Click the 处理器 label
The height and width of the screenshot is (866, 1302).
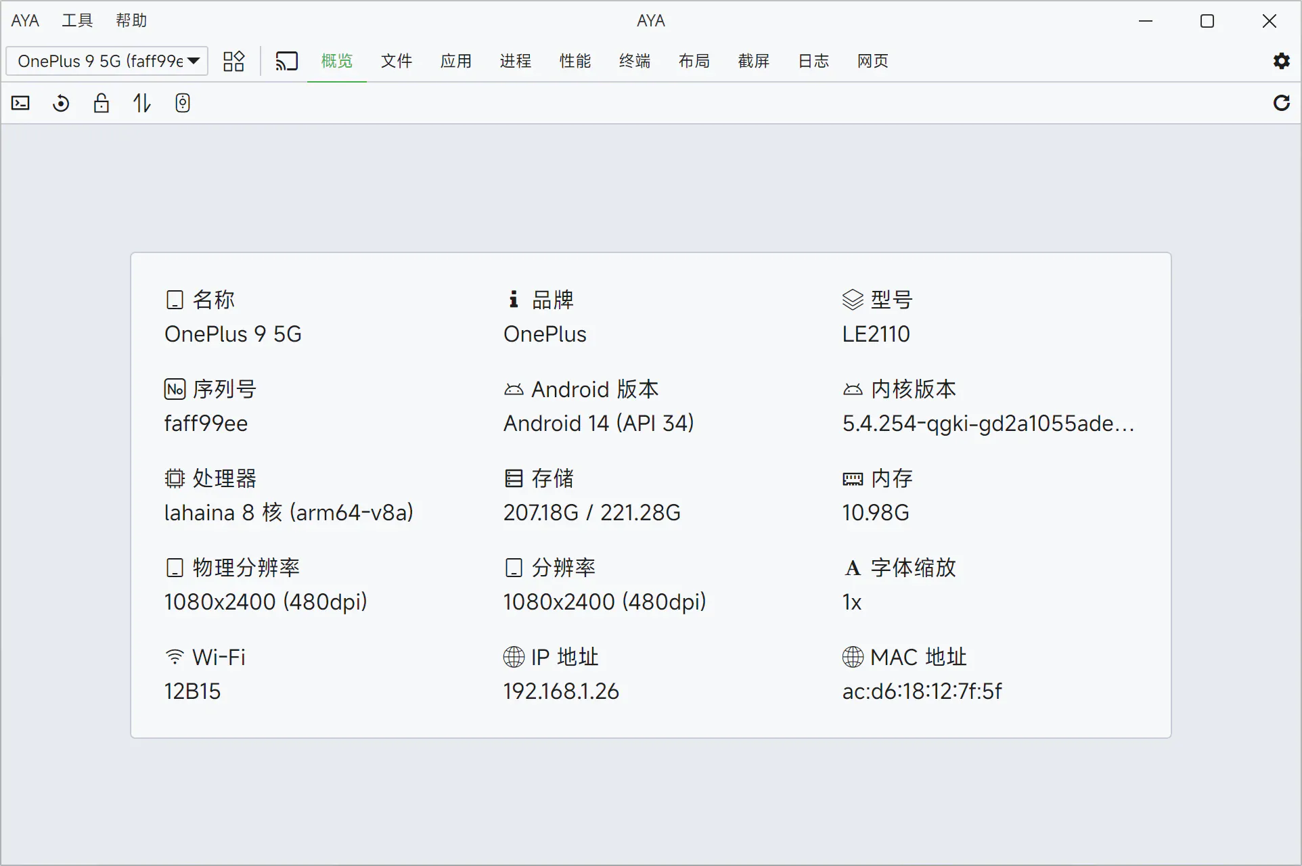click(225, 478)
